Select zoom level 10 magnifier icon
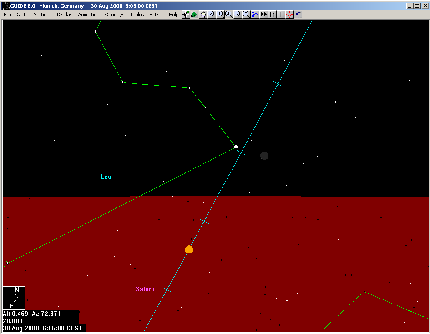 pyautogui.click(x=246, y=15)
